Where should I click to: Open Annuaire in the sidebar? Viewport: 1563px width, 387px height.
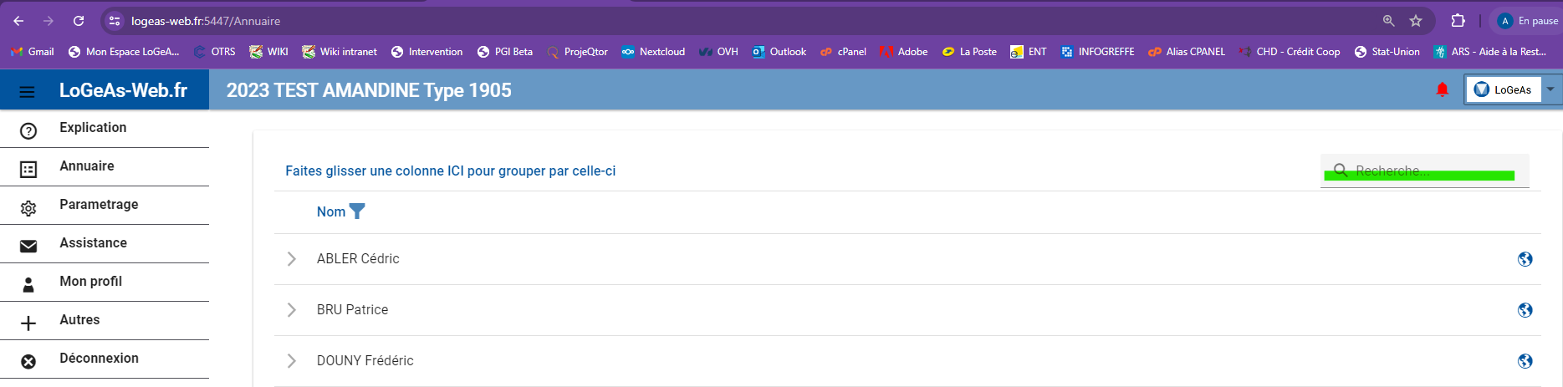pyautogui.click(x=87, y=166)
